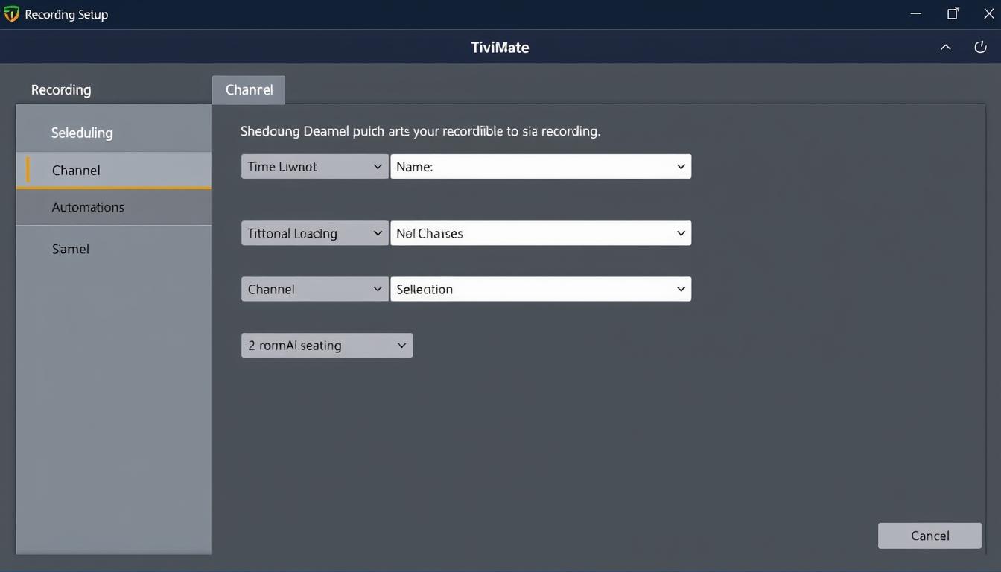Collapse the header using the chevron-up icon
This screenshot has height=572, width=1001.
click(x=945, y=47)
